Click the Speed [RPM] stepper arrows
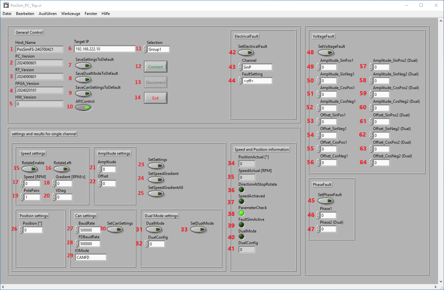The height and width of the screenshot is (290, 444). tap(22, 184)
